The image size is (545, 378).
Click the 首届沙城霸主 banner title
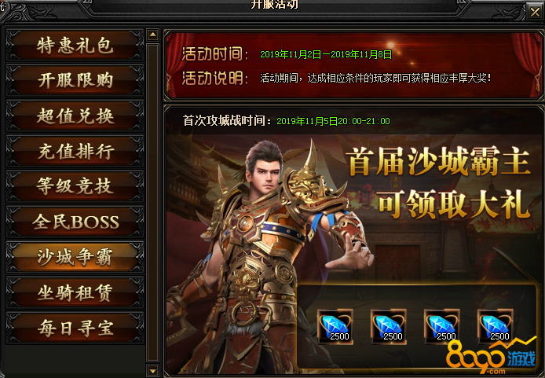(x=440, y=161)
